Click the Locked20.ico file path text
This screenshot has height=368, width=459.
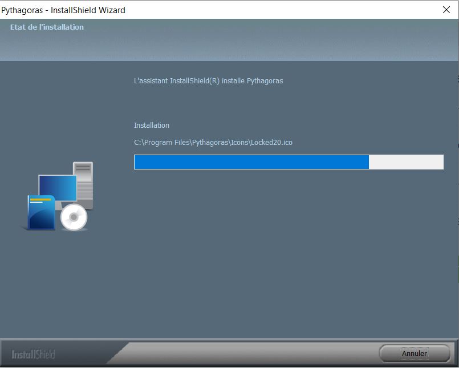(x=213, y=143)
